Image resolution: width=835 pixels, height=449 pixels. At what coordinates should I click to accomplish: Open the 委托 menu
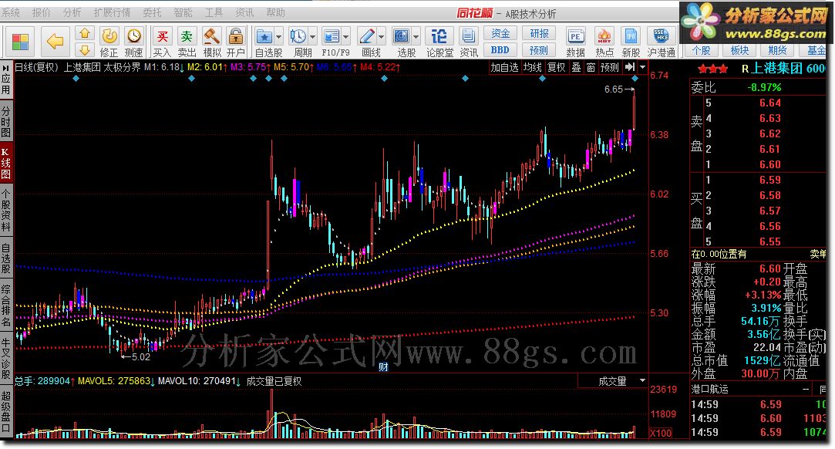pyautogui.click(x=153, y=12)
